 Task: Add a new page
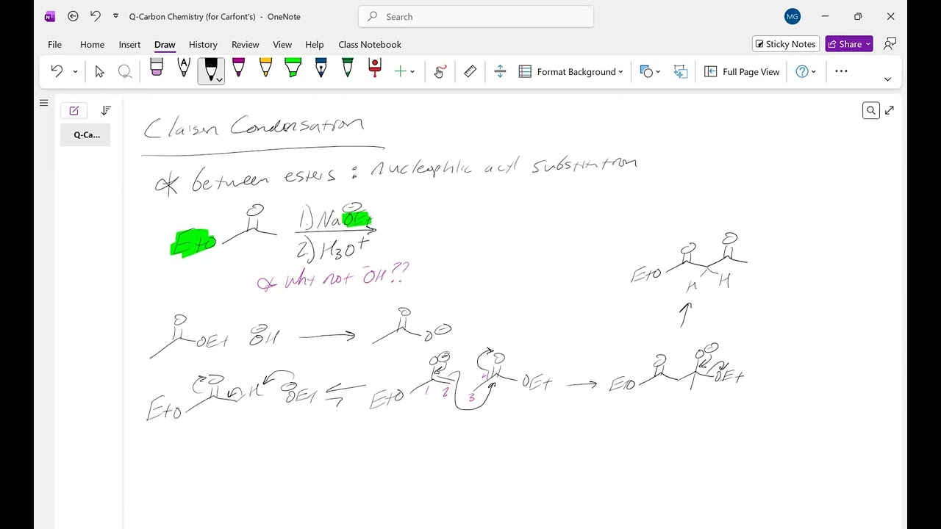[74, 111]
